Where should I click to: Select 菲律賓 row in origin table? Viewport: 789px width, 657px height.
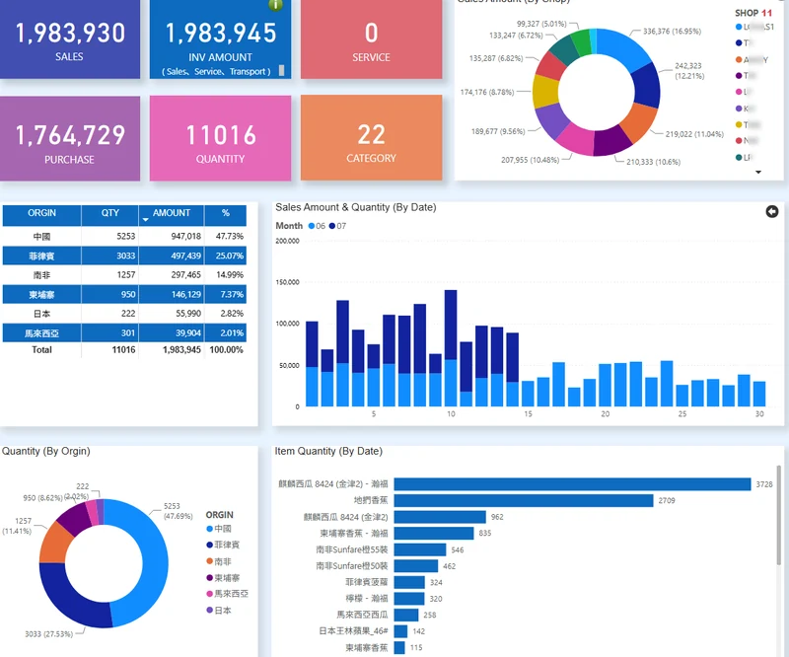124,255
